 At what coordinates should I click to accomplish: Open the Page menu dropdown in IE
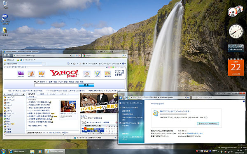(x=92, y=64)
